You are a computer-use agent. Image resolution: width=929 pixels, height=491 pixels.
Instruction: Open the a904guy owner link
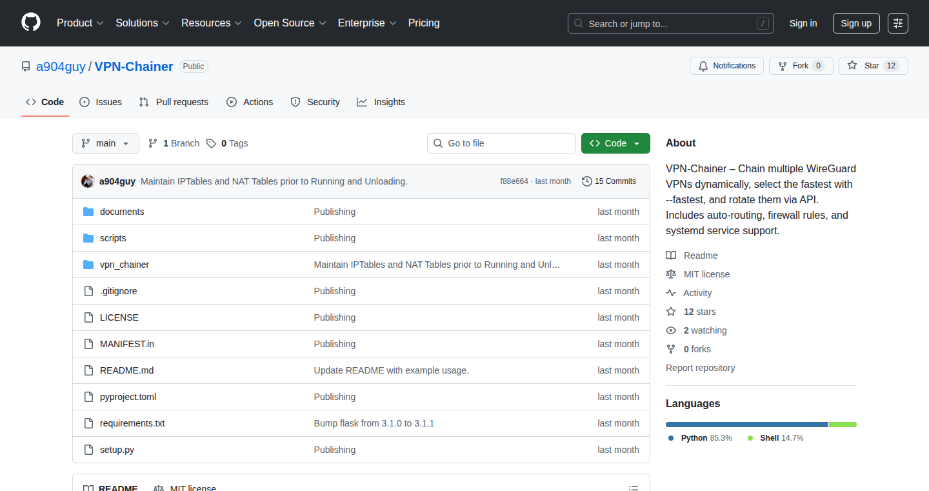tap(61, 66)
